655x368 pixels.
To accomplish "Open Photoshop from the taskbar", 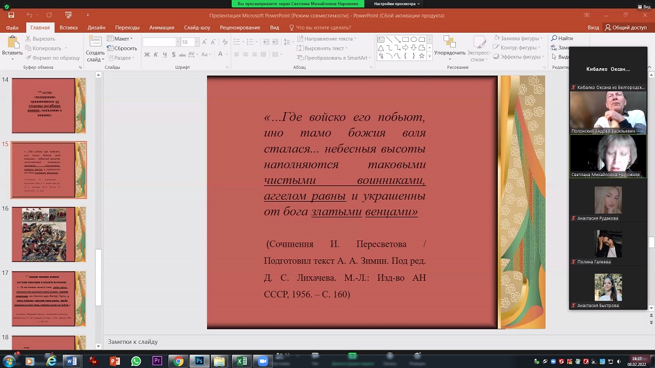I will tap(198, 361).
